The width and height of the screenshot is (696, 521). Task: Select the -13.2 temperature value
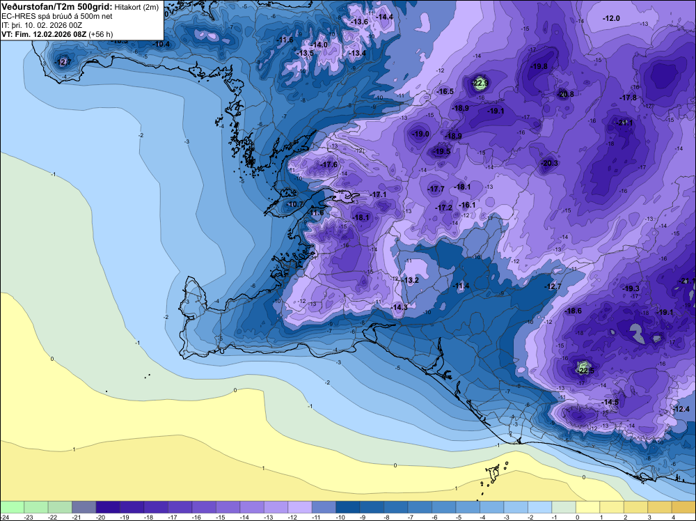coord(411,280)
